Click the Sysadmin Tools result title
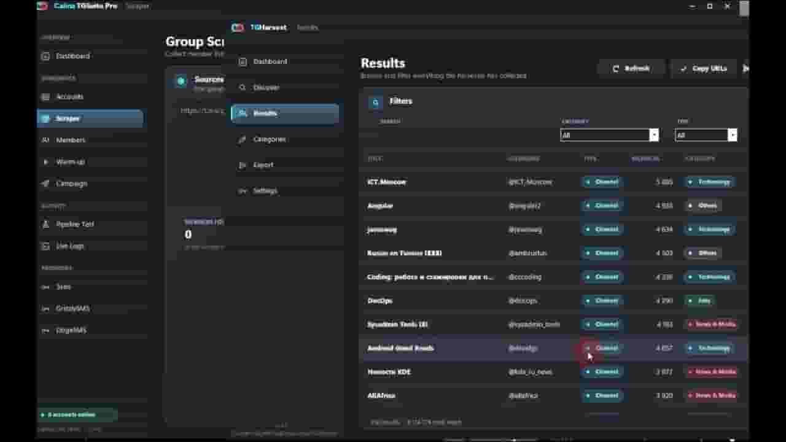 point(397,324)
